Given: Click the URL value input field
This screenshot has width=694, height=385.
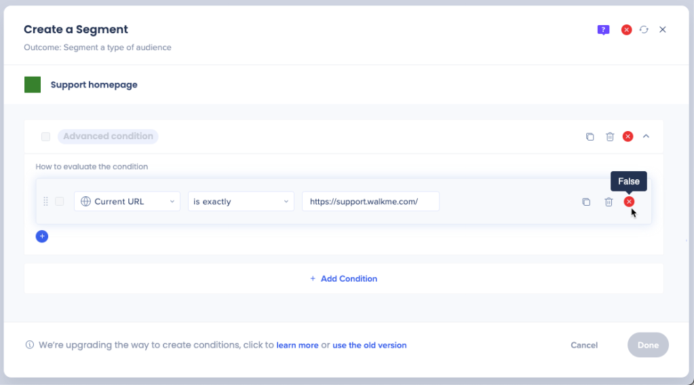Looking at the screenshot, I should (x=370, y=202).
